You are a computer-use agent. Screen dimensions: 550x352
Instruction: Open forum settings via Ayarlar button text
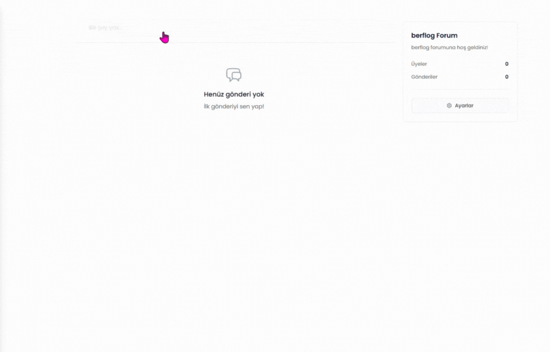click(x=464, y=106)
